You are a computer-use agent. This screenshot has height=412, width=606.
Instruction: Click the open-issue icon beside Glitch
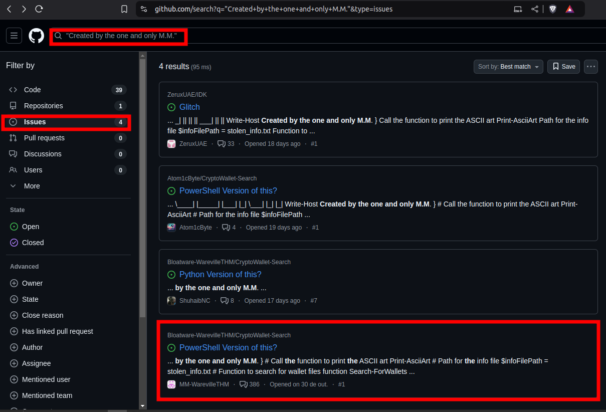[171, 107]
